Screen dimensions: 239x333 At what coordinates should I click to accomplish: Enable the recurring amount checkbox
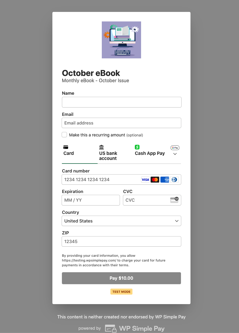click(64, 135)
